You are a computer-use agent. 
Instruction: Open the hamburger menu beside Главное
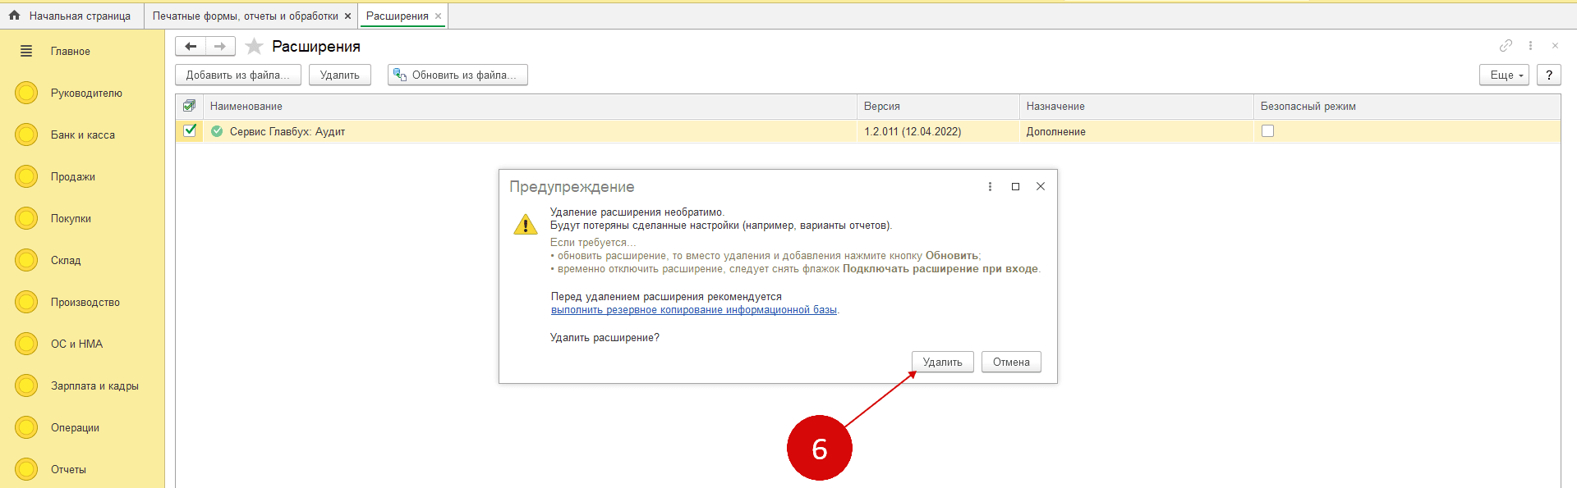point(26,51)
